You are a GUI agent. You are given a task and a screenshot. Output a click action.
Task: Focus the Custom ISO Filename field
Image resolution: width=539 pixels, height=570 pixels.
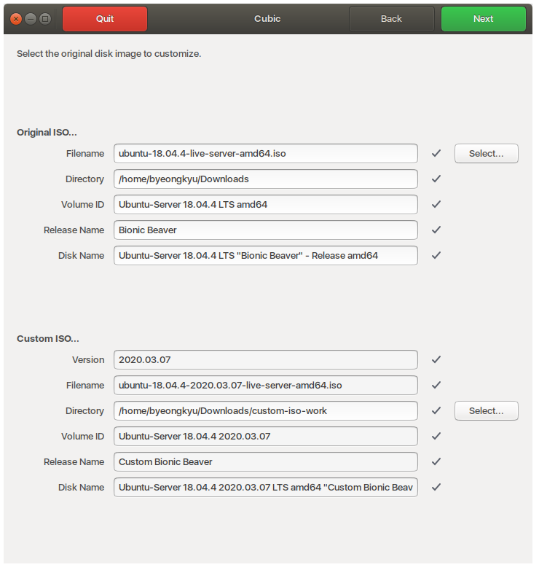point(266,386)
